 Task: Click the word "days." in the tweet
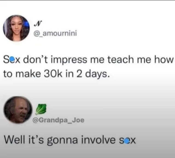[x=97, y=75]
